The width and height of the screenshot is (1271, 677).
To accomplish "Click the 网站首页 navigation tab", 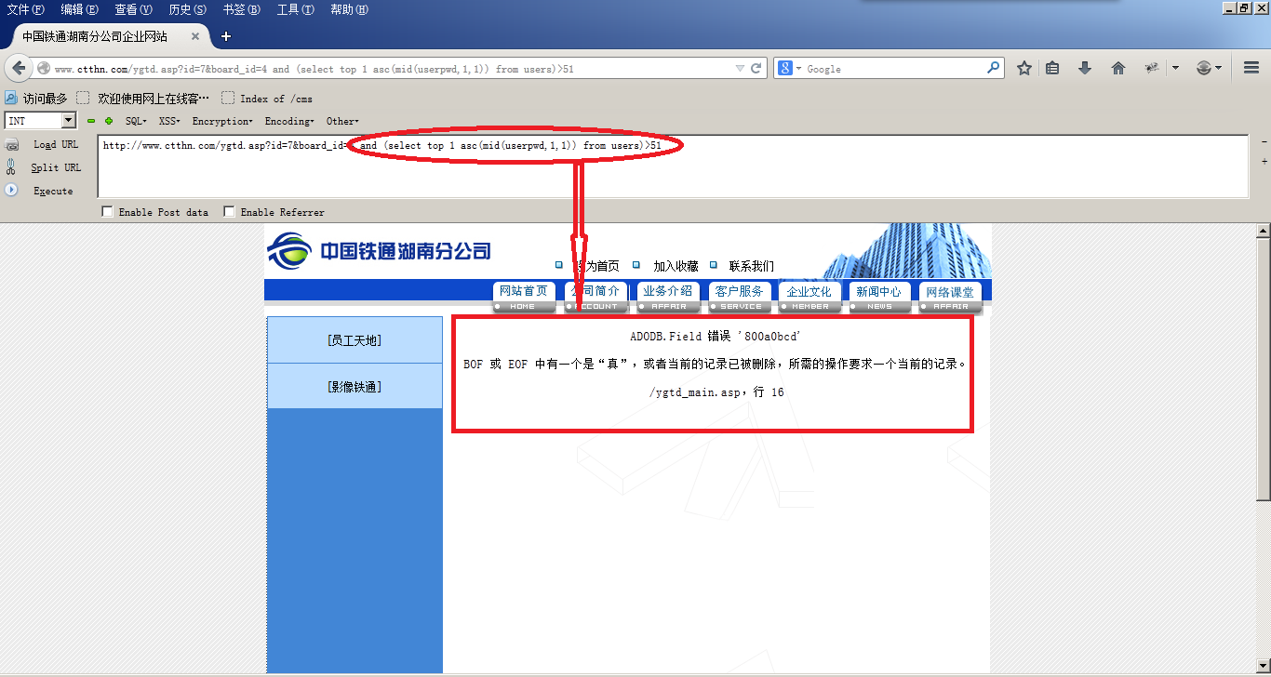I will [524, 298].
